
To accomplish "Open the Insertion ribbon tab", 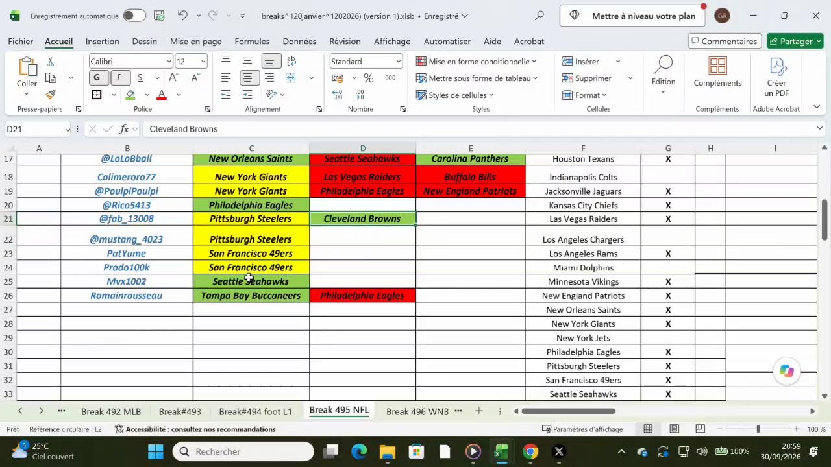I will point(103,41).
